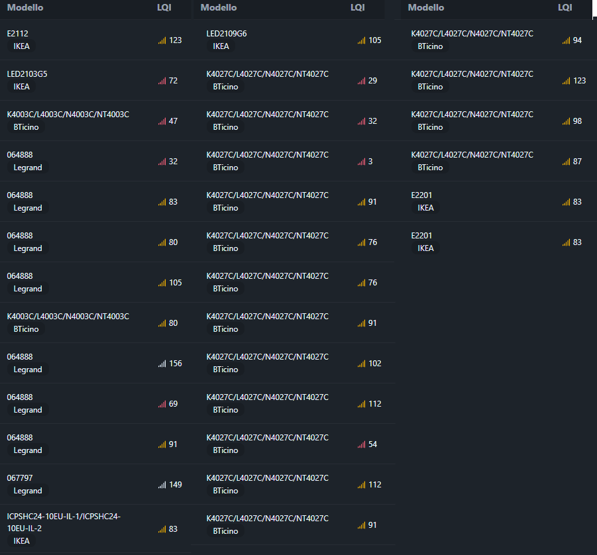Click the LQI value 102
This screenshot has width=597, height=555.
click(x=375, y=364)
